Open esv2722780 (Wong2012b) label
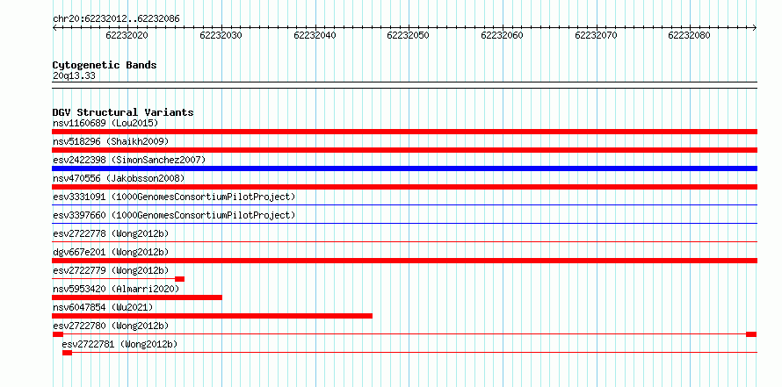The image size is (782, 387). tap(111, 326)
